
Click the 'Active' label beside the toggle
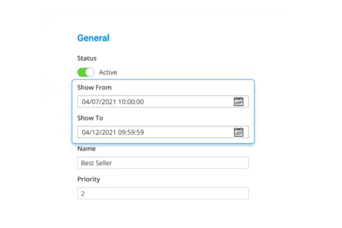tap(108, 72)
